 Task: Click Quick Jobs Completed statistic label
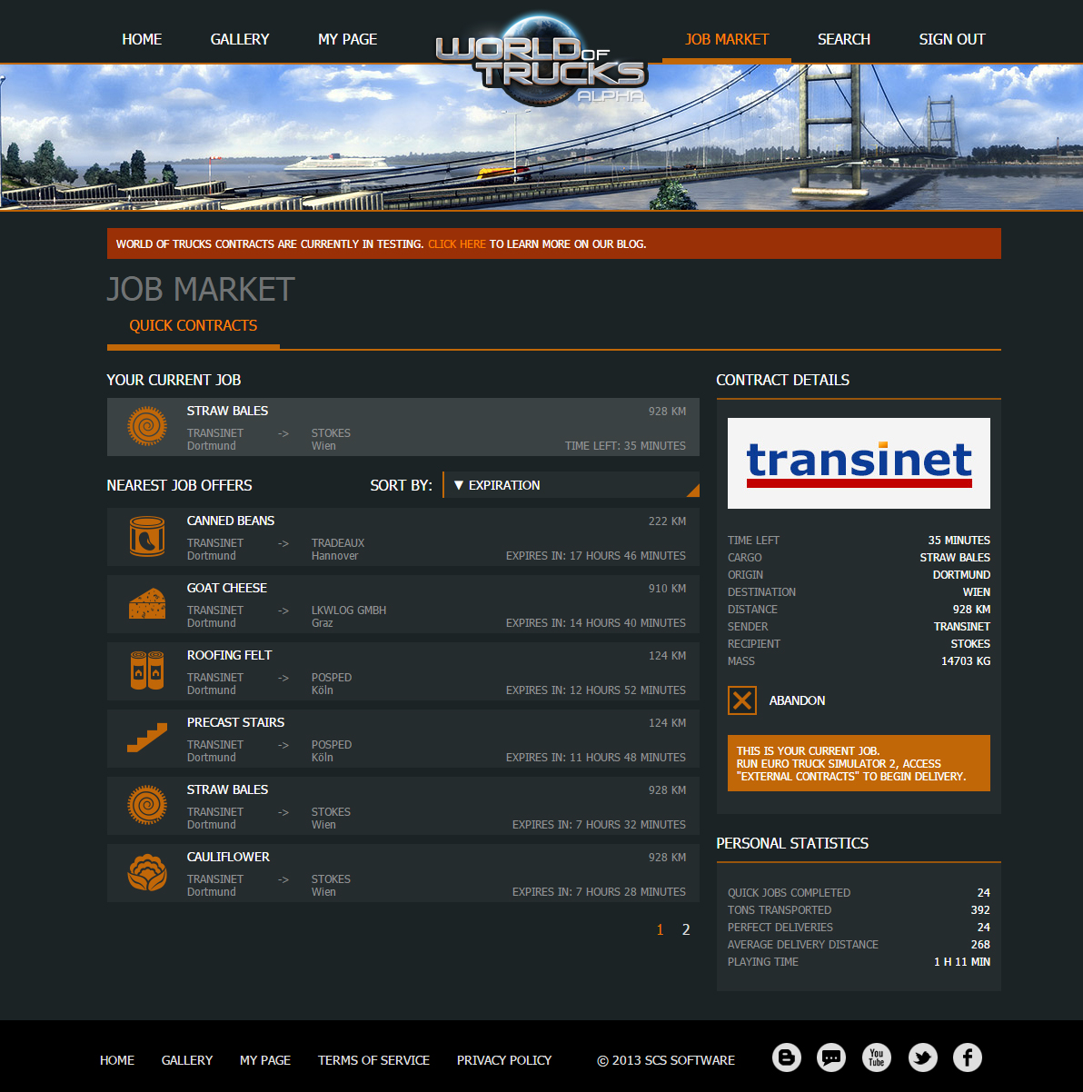789,893
